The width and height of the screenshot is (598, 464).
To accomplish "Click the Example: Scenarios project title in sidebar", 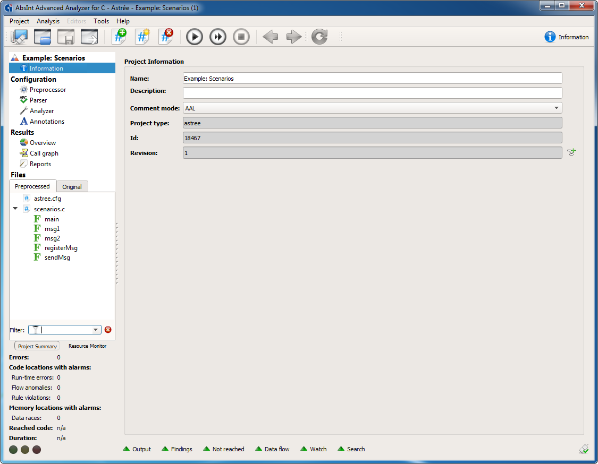I will pos(53,58).
